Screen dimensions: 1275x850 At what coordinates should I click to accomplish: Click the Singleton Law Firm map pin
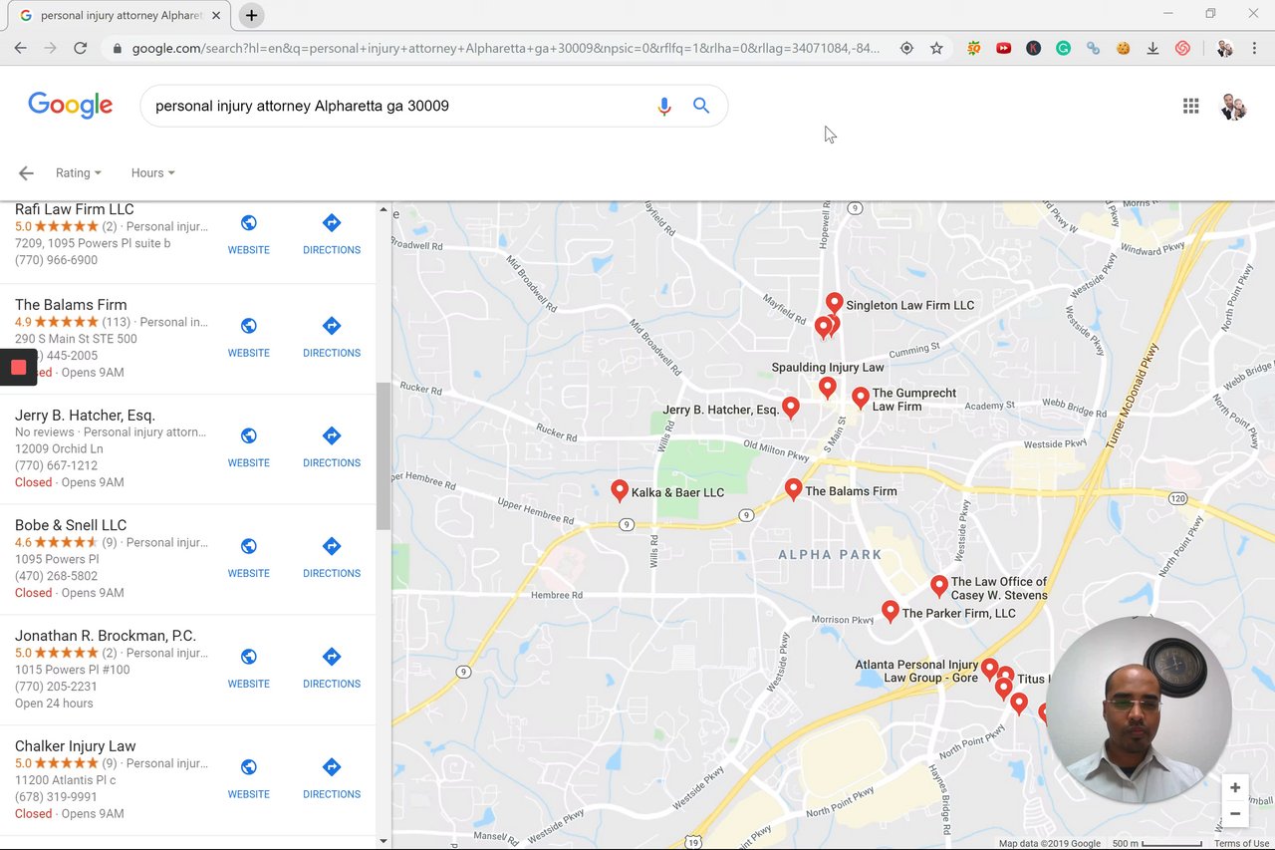click(835, 303)
